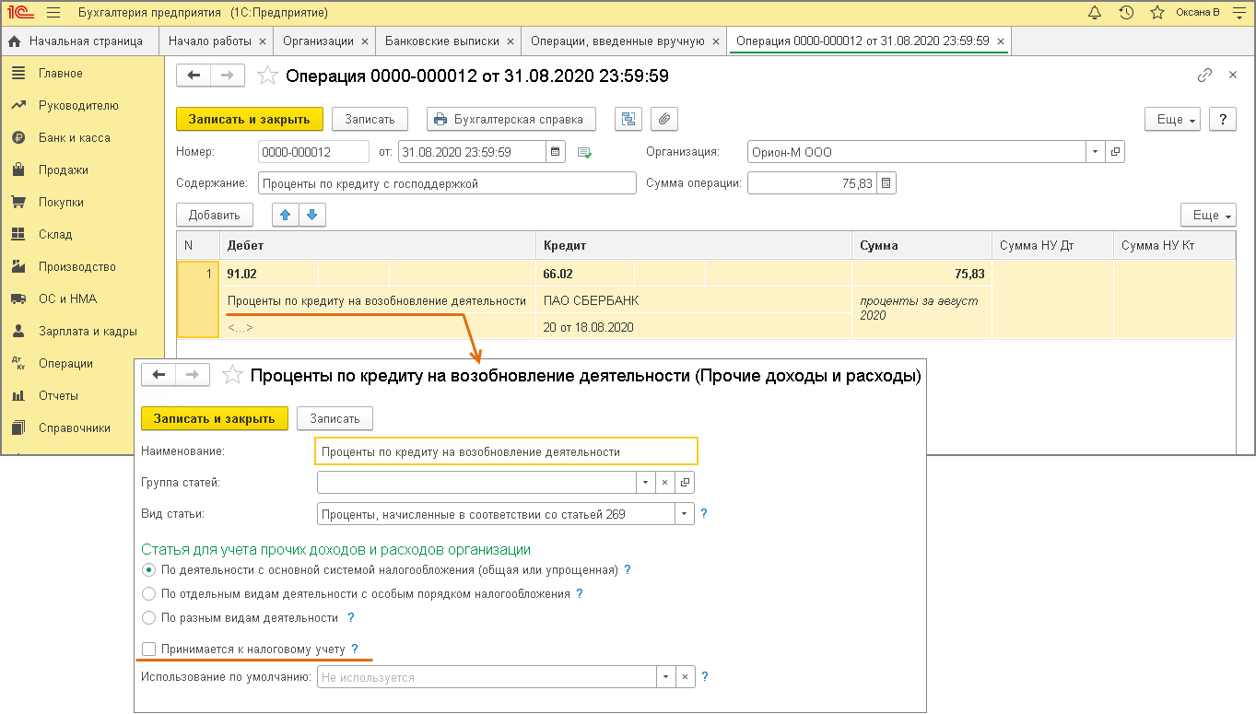This screenshot has height=714, width=1256.
Task: Open the table Еще menu
Action: 1208,215
